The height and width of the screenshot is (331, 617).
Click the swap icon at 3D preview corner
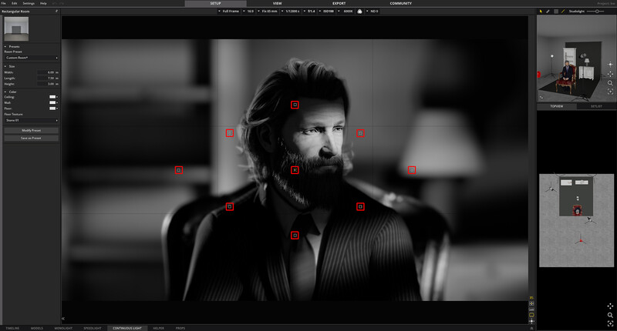[541, 98]
